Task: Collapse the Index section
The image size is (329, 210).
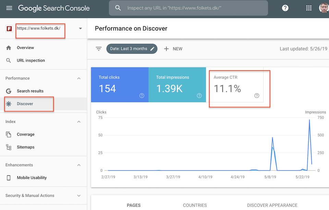Action: click(79, 122)
